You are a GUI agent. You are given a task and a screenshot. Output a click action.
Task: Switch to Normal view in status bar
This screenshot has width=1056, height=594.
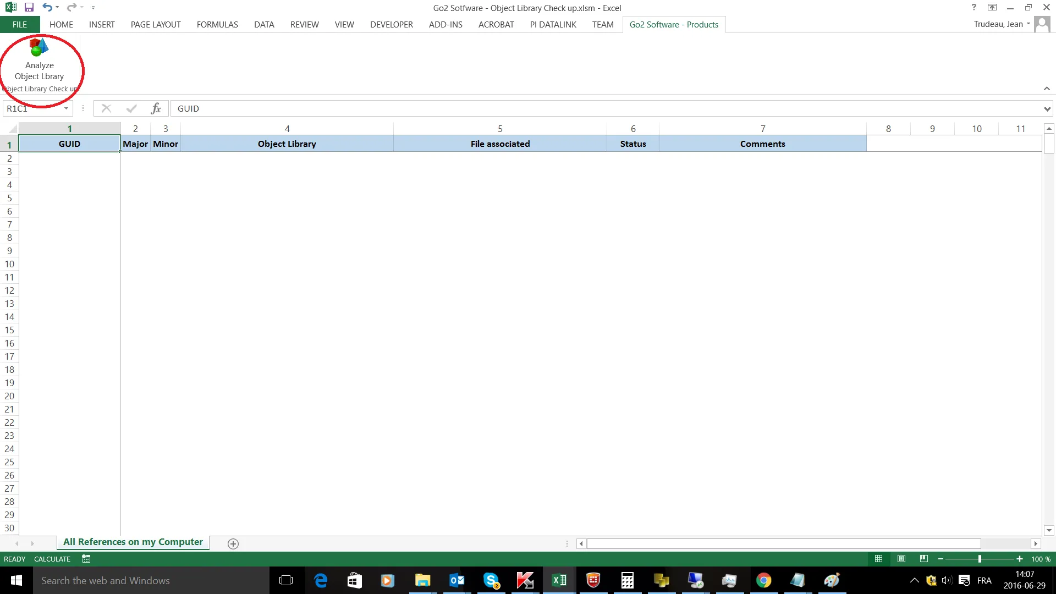click(x=879, y=559)
